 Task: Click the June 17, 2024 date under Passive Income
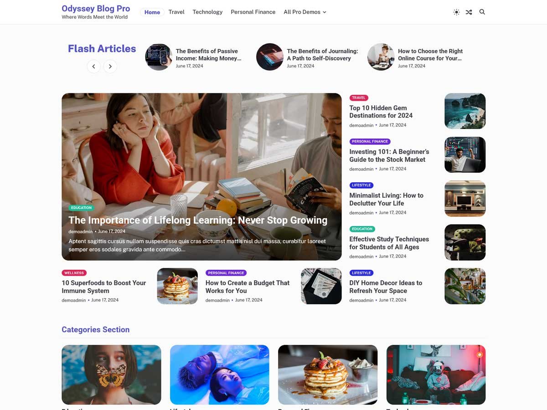pyautogui.click(x=190, y=66)
